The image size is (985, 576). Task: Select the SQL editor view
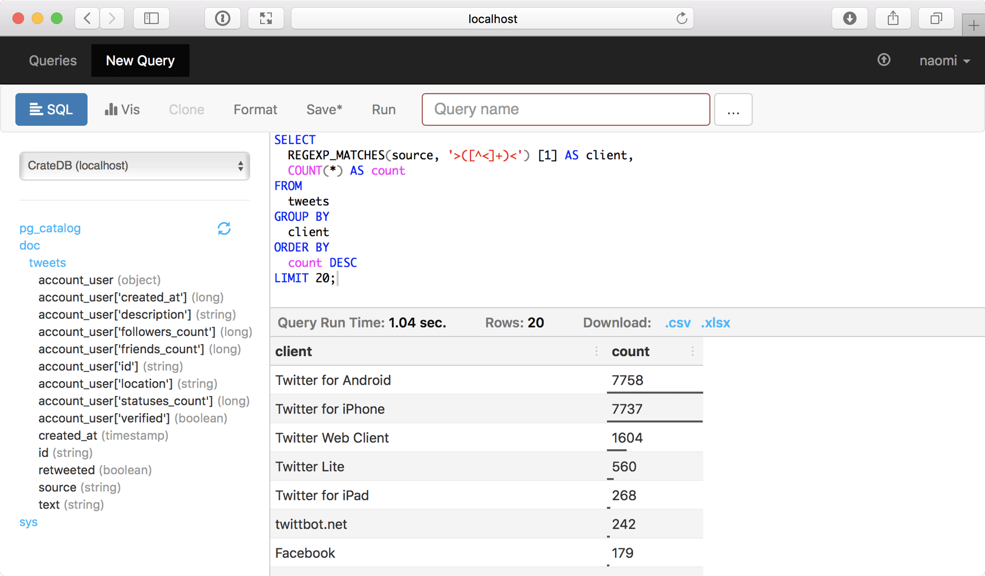(x=51, y=109)
